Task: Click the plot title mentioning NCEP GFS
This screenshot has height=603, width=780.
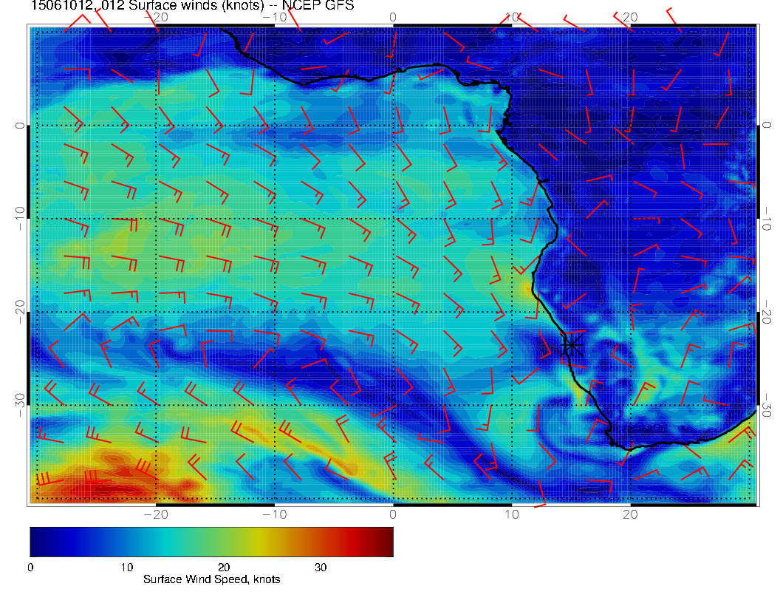Action: 192,7
